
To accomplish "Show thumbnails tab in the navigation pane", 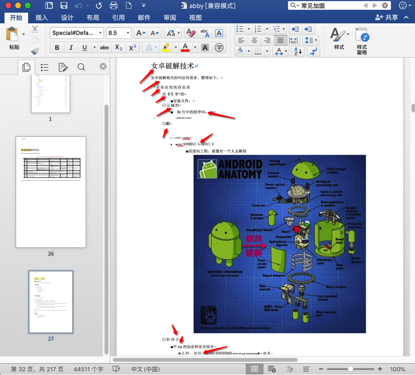I will (x=26, y=67).
